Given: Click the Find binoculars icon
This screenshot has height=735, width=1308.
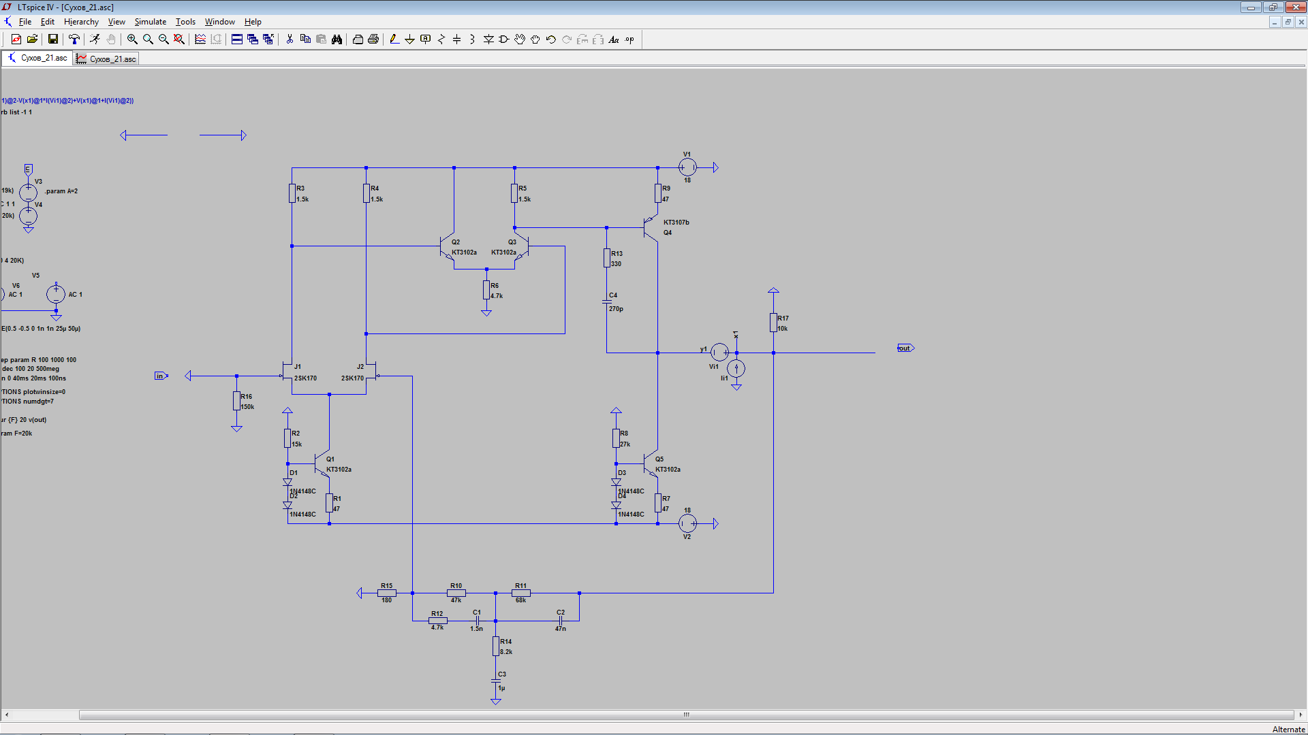Looking at the screenshot, I should [337, 39].
